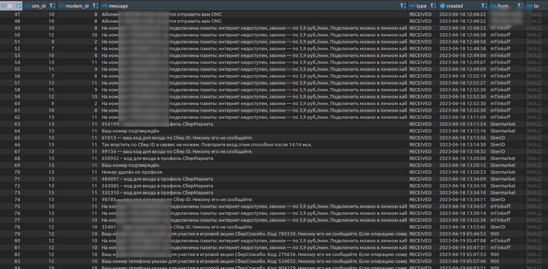Select the message column header label
This screenshot has width=548, height=269.
coord(118,6)
